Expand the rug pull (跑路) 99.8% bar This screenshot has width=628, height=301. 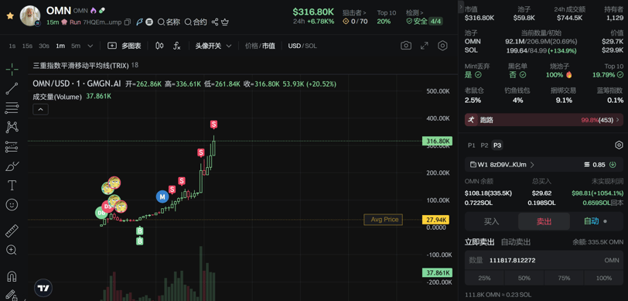coord(544,120)
